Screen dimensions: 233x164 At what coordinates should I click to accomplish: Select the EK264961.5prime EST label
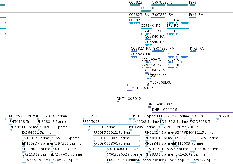37,133
